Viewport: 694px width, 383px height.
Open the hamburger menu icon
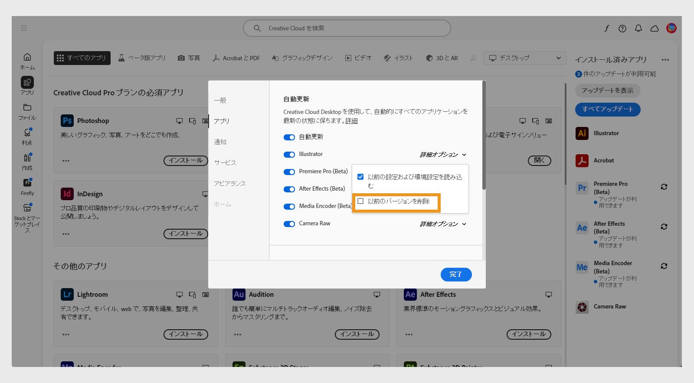24,28
